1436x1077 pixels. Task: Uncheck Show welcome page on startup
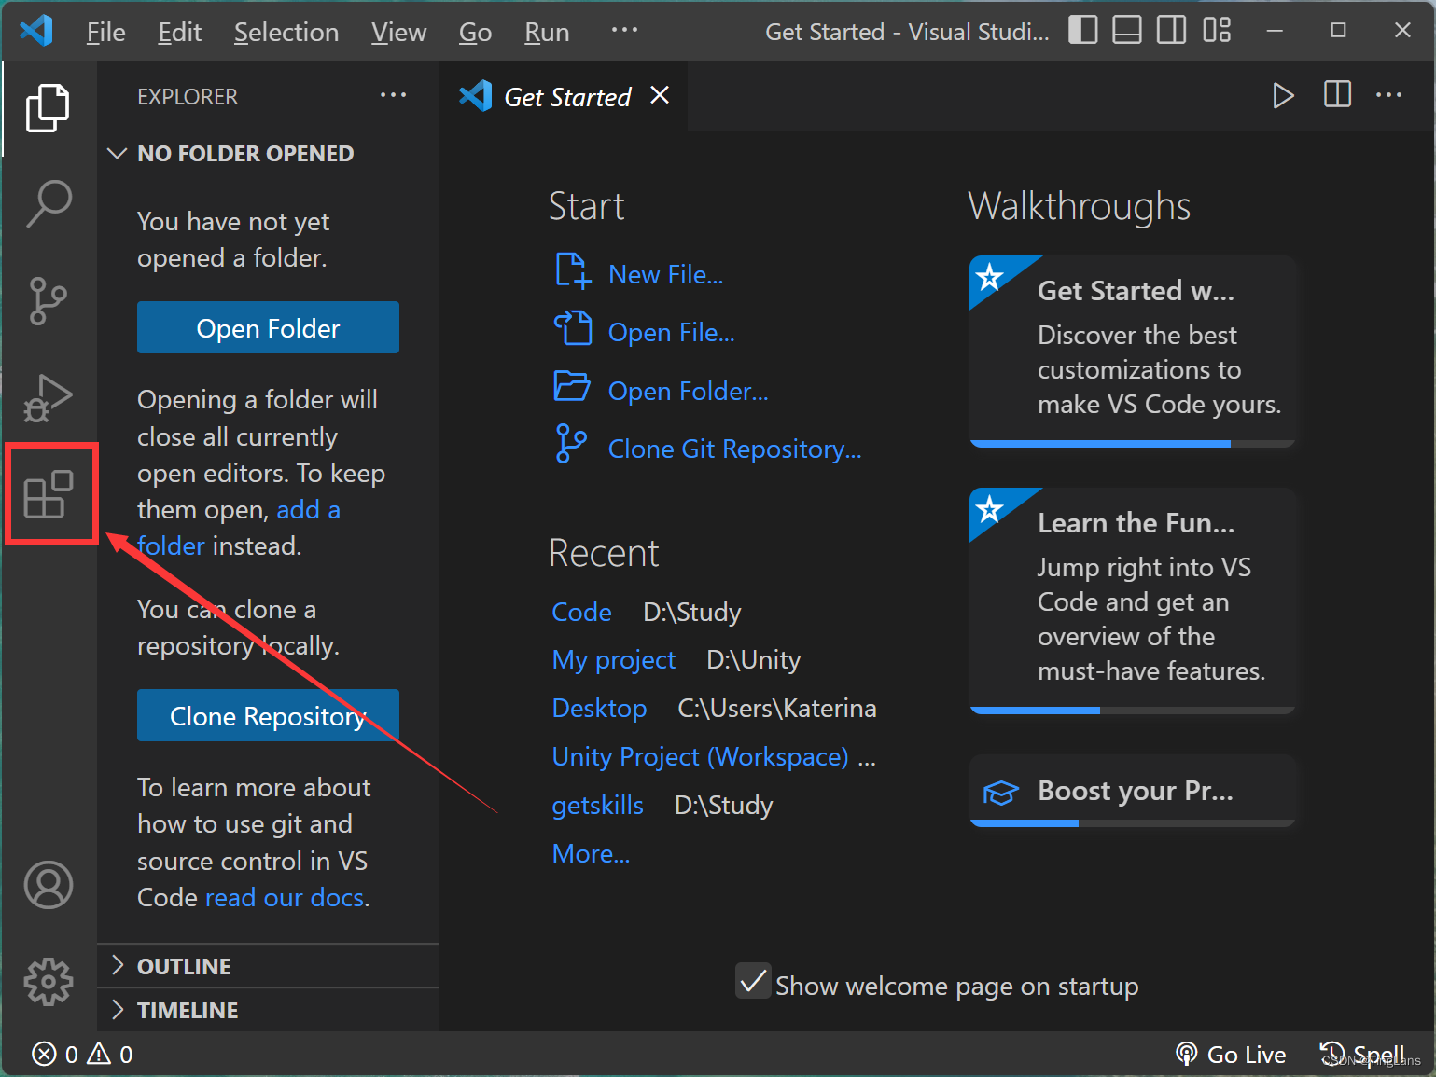point(753,981)
